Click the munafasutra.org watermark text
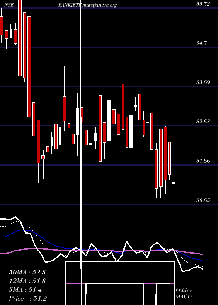Viewport: 218px width, 305px height. 99,5
